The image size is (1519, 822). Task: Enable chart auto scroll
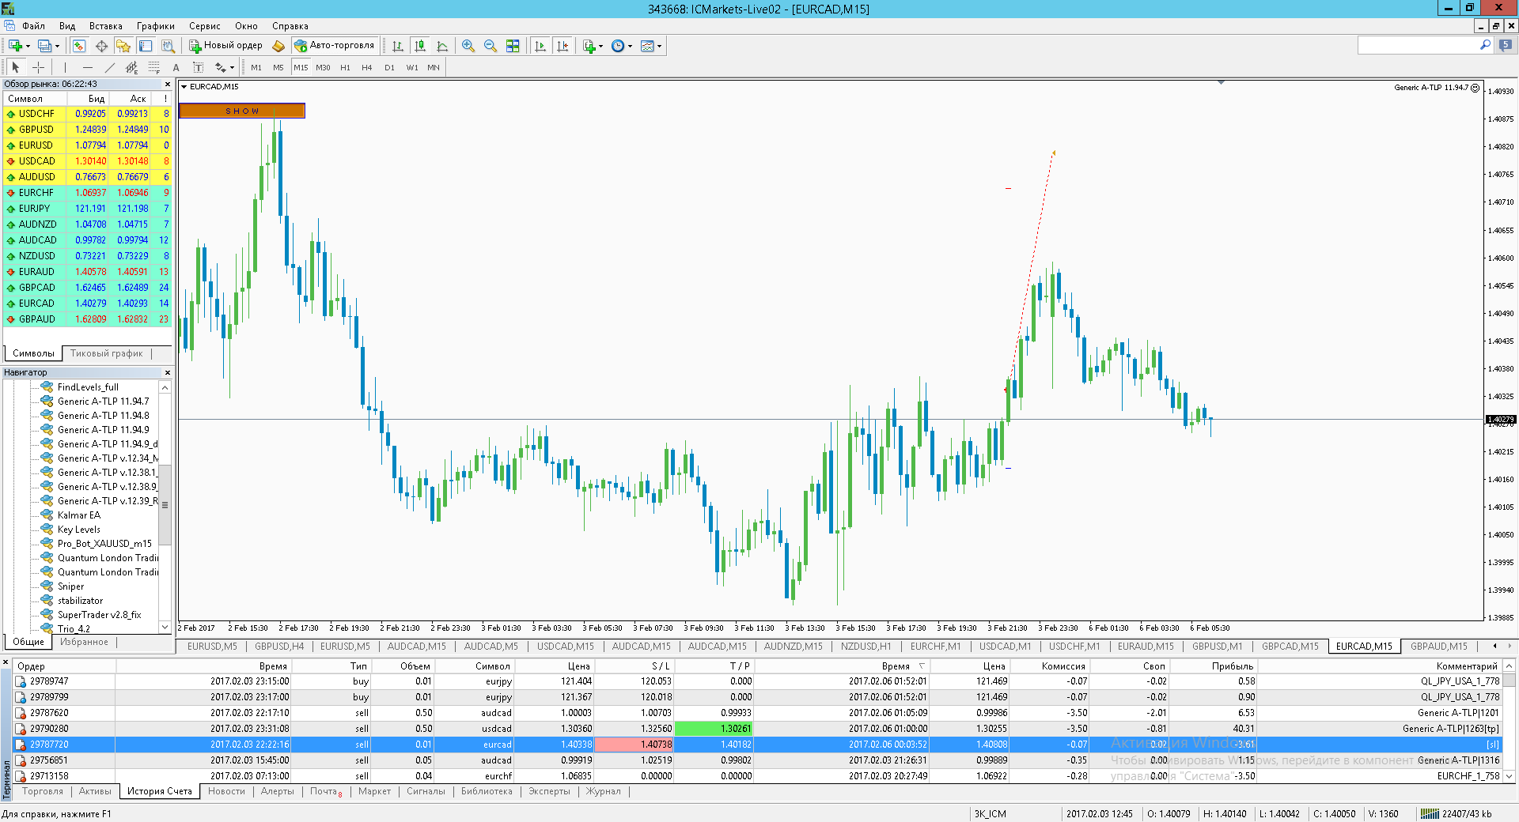click(x=540, y=46)
